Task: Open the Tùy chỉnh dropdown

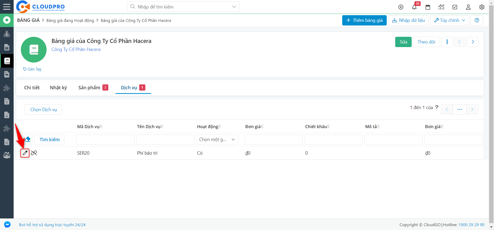Action: click(x=449, y=20)
